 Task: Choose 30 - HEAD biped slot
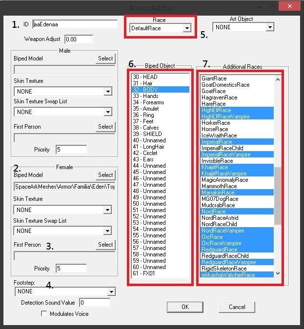(160, 77)
